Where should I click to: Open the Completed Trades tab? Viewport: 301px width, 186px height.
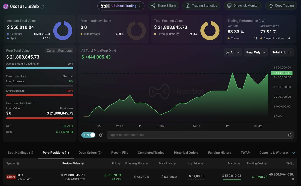click(x=151, y=152)
